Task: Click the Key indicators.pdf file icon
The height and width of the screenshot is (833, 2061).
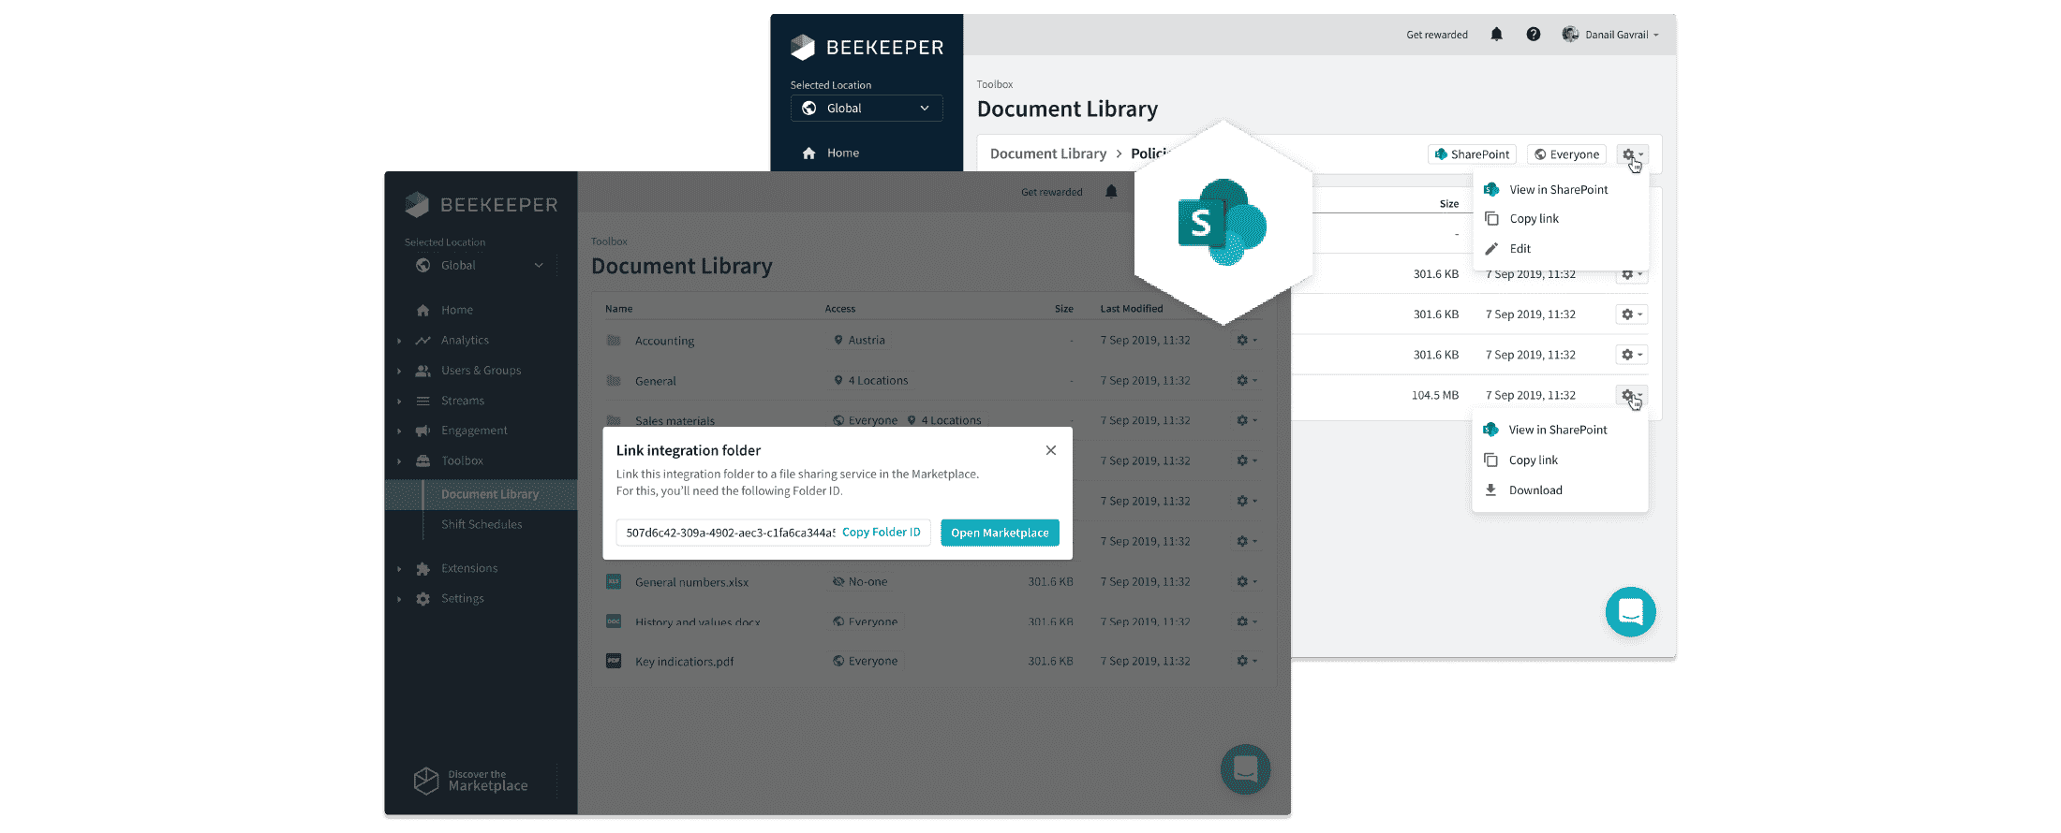Action: click(614, 661)
